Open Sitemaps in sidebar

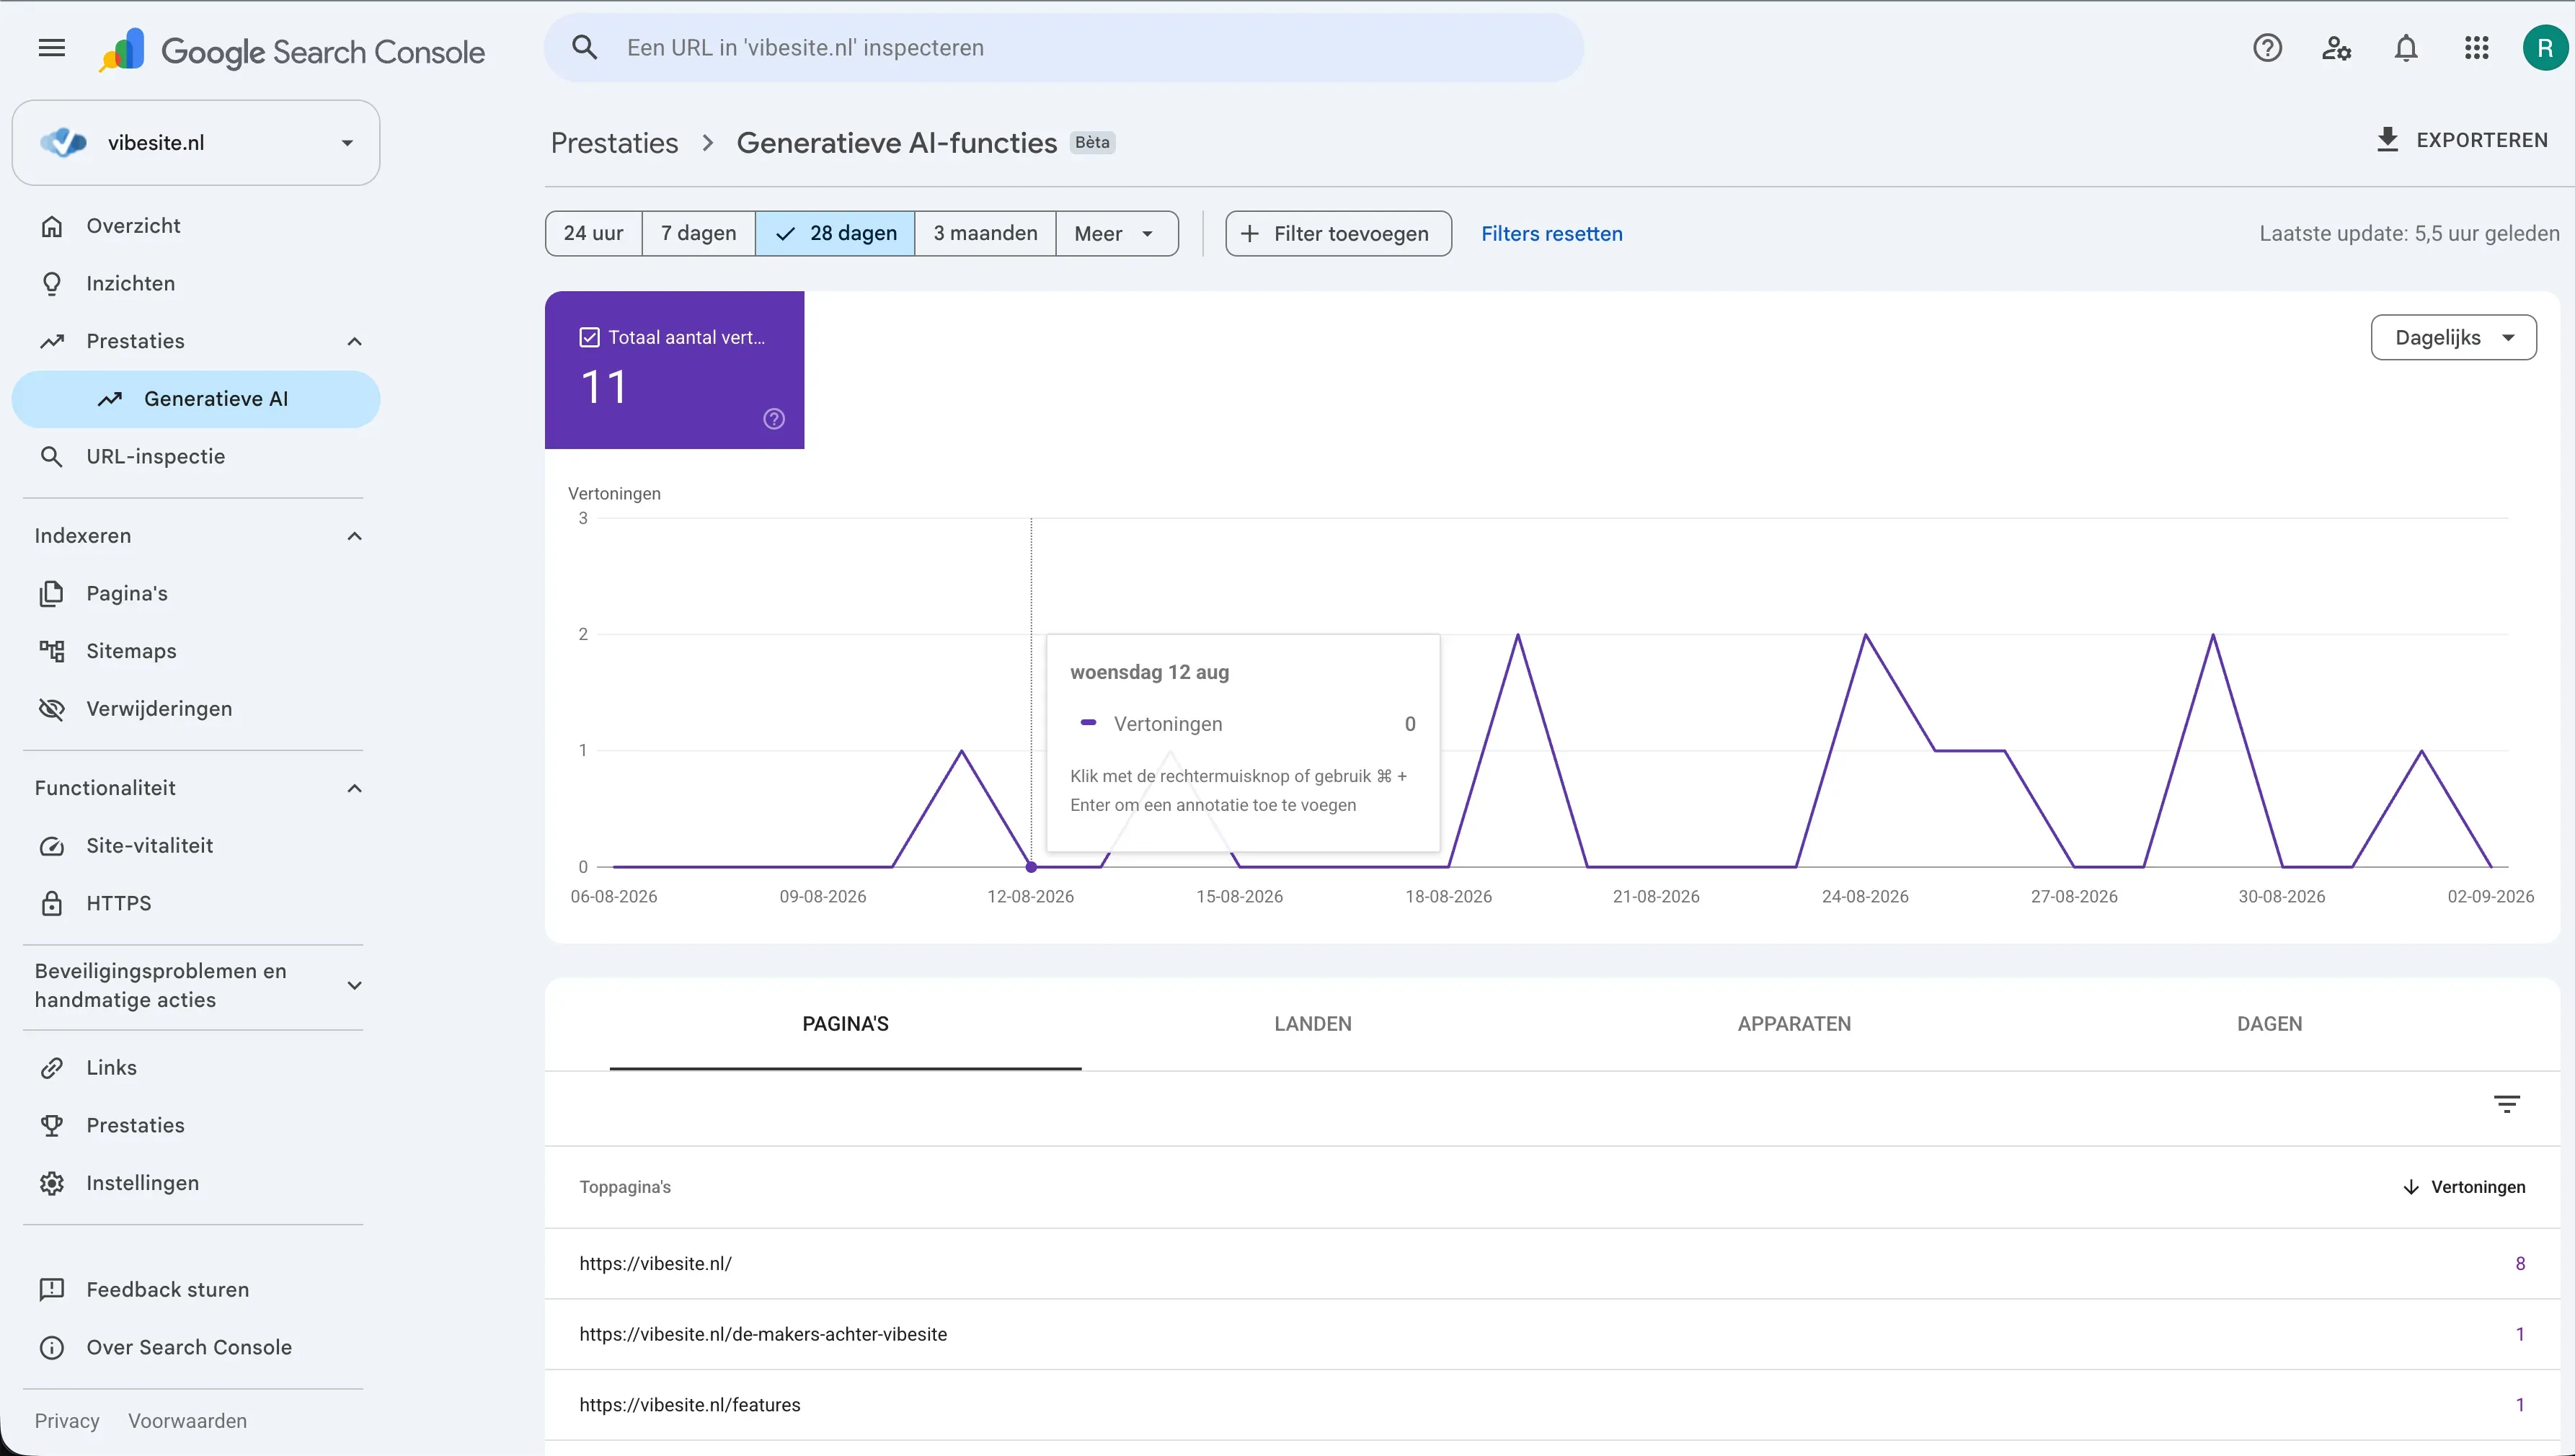pyautogui.click(x=196, y=651)
